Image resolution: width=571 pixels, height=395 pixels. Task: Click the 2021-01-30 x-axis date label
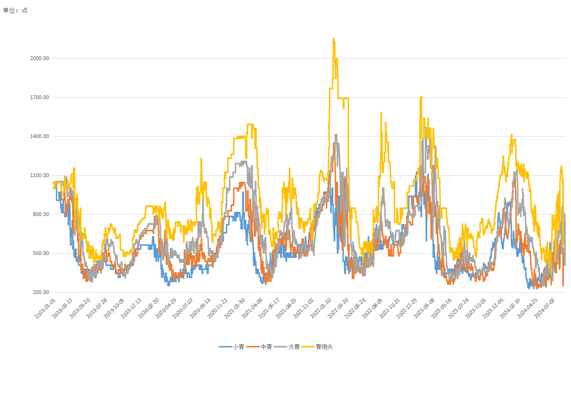coord(235,308)
